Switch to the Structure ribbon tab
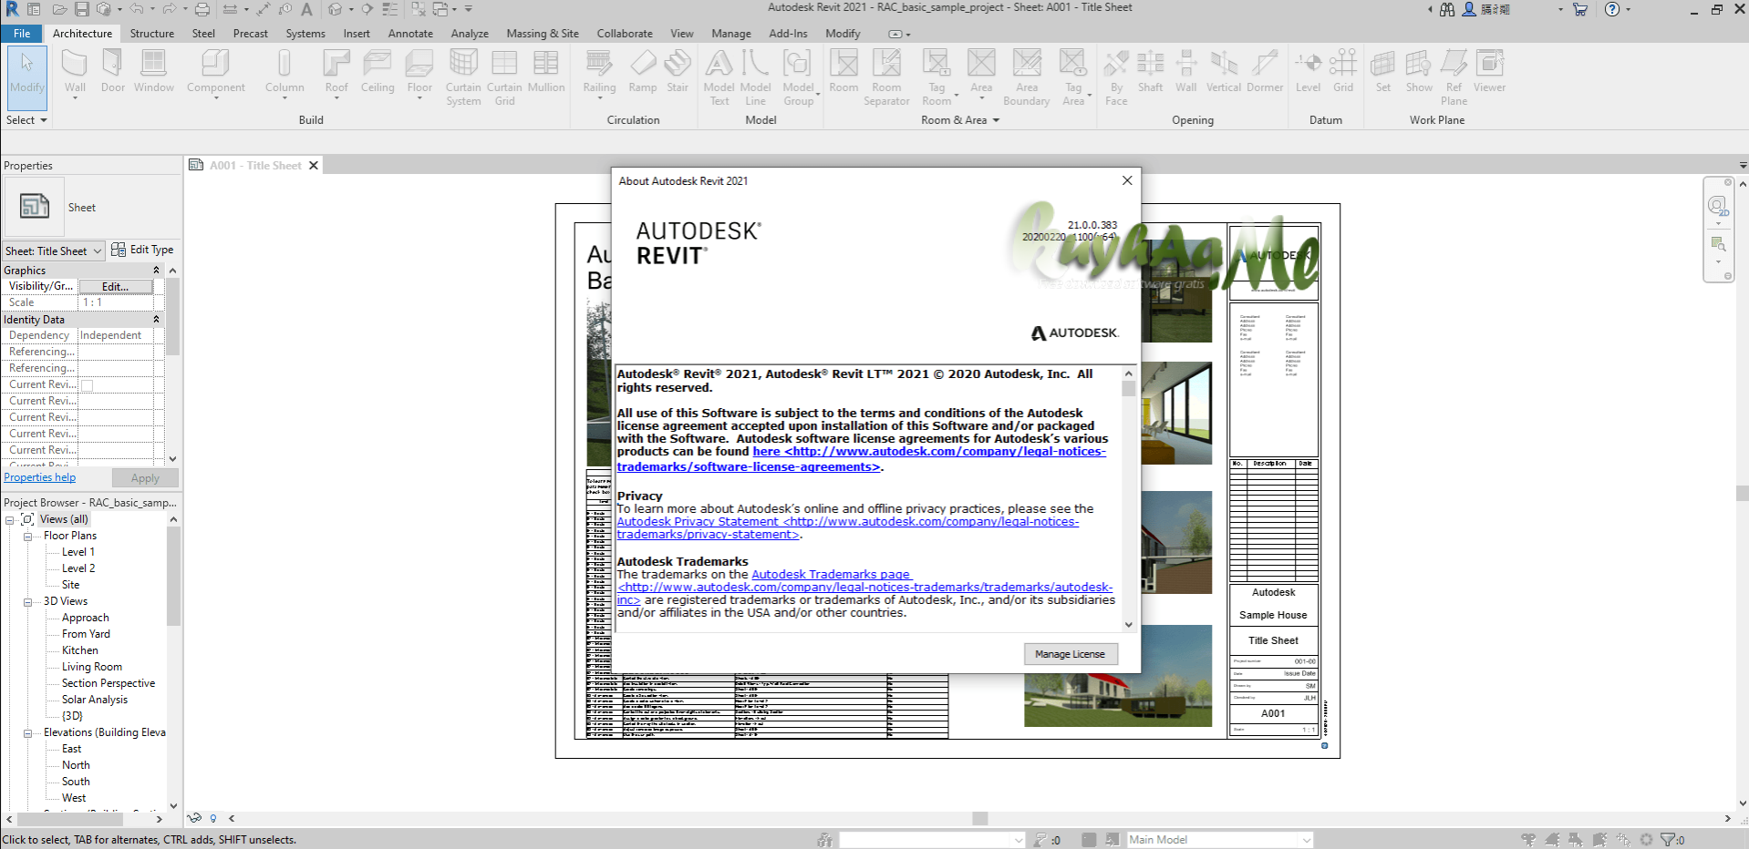The image size is (1749, 849). (151, 34)
